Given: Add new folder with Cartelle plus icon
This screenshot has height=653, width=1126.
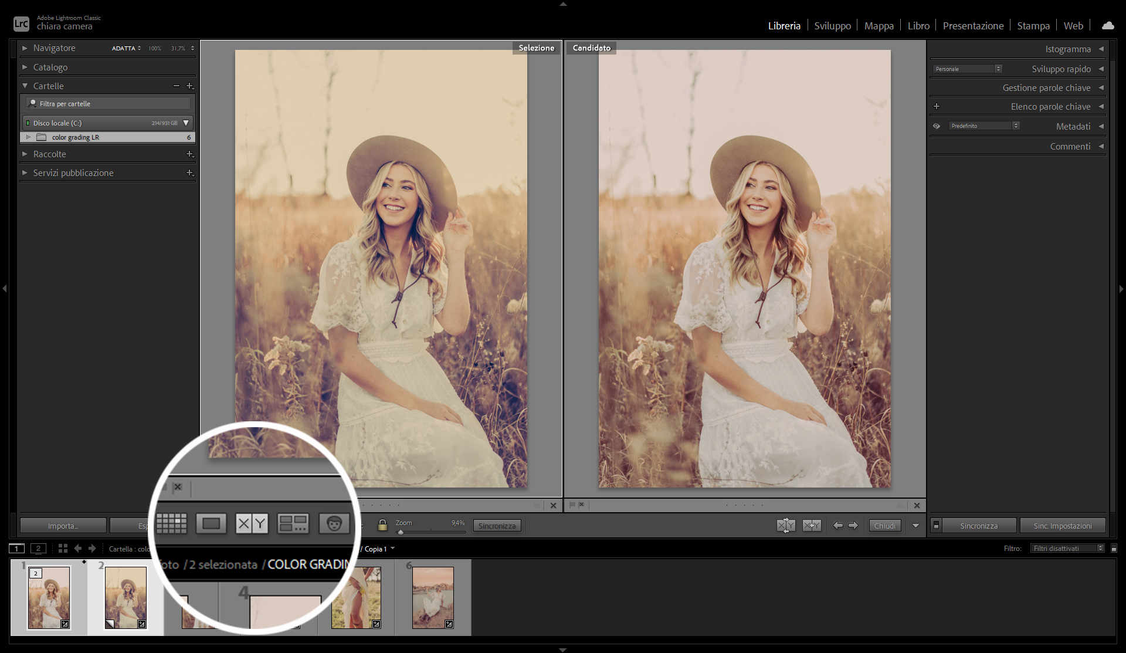Looking at the screenshot, I should point(189,86).
